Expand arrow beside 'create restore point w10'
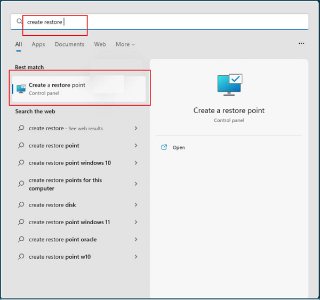The width and height of the screenshot is (320, 300). point(136,257)
